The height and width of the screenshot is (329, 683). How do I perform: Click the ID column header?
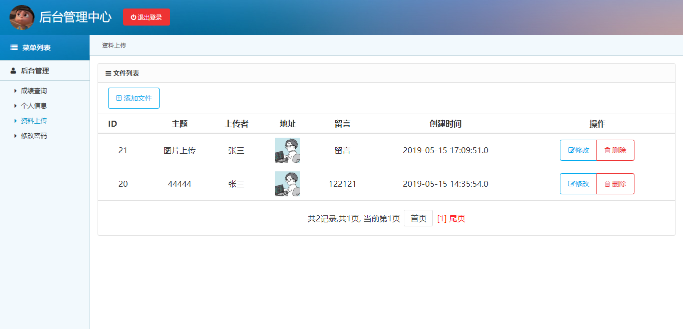(x=113, y=124)
